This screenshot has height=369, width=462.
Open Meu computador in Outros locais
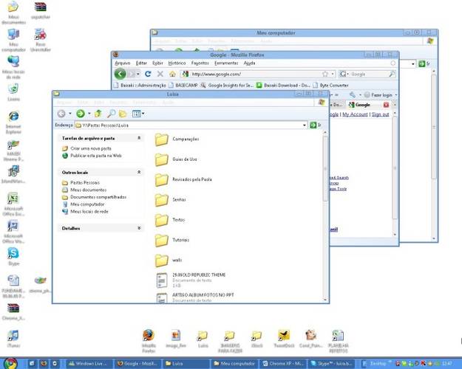(87, 204)
